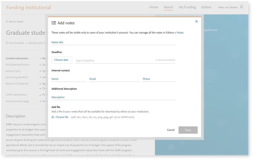The width and height of the screenshot is (253, 160).
Task: Click the Additional description heading
Action: [64, 89]
